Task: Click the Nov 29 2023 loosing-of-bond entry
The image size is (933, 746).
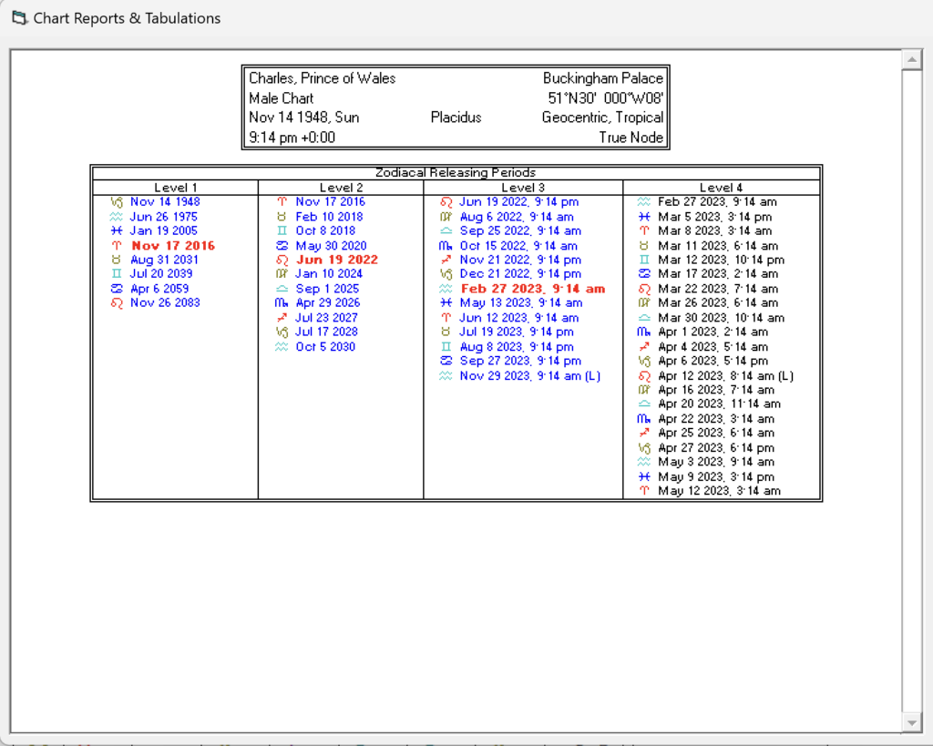Action: pyautogui.click(x=529, y=375)
